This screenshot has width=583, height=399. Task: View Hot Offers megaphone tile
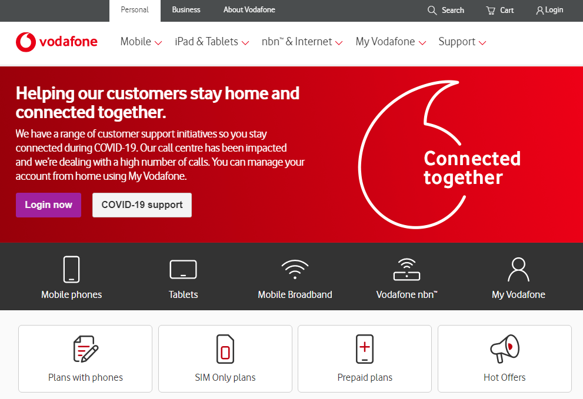pyautogui.click(x=505, y=358)
